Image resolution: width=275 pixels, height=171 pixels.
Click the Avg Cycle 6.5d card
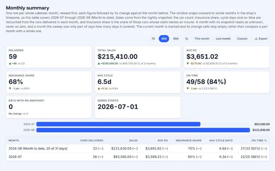pyautogui.click(x=137, y=82)
